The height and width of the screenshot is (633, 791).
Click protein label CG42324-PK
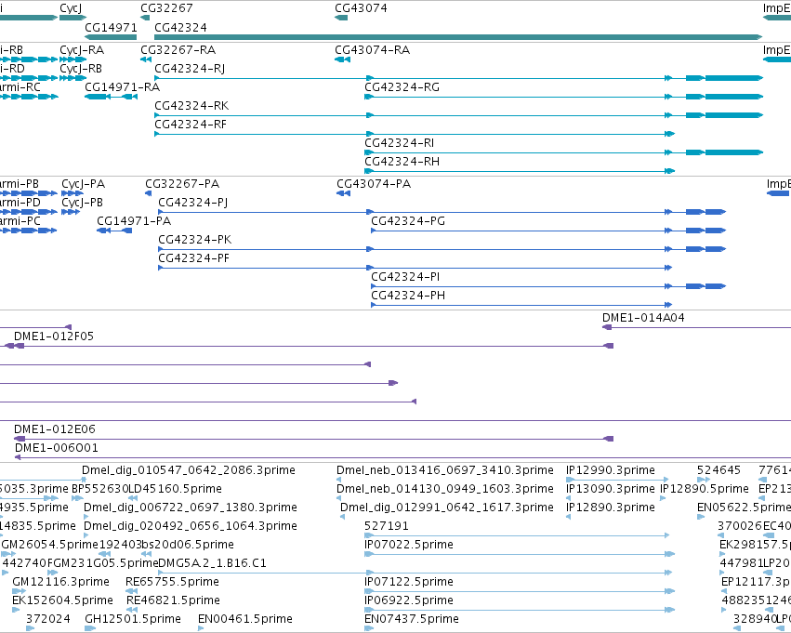pos(195,240)
